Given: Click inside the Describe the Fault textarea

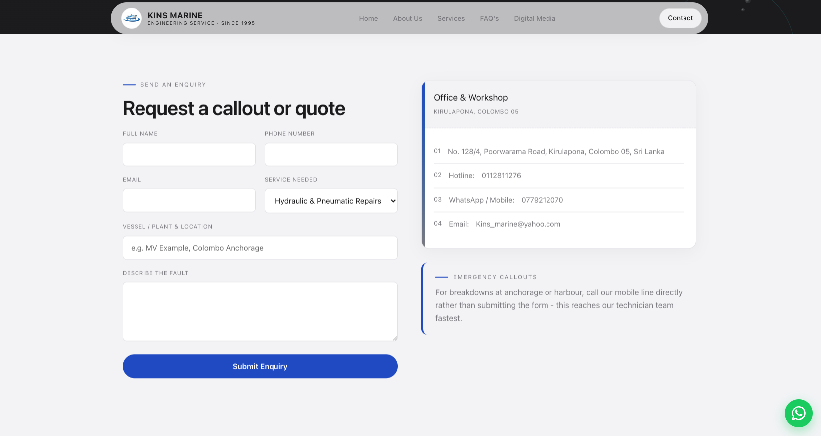Looking at the screenshot, I should 260,311.
